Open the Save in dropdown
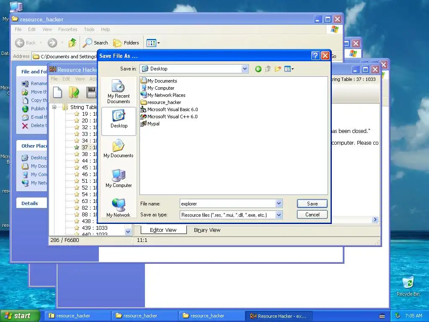The height and width of the screenshot is (322, 429). coord(245,69)
